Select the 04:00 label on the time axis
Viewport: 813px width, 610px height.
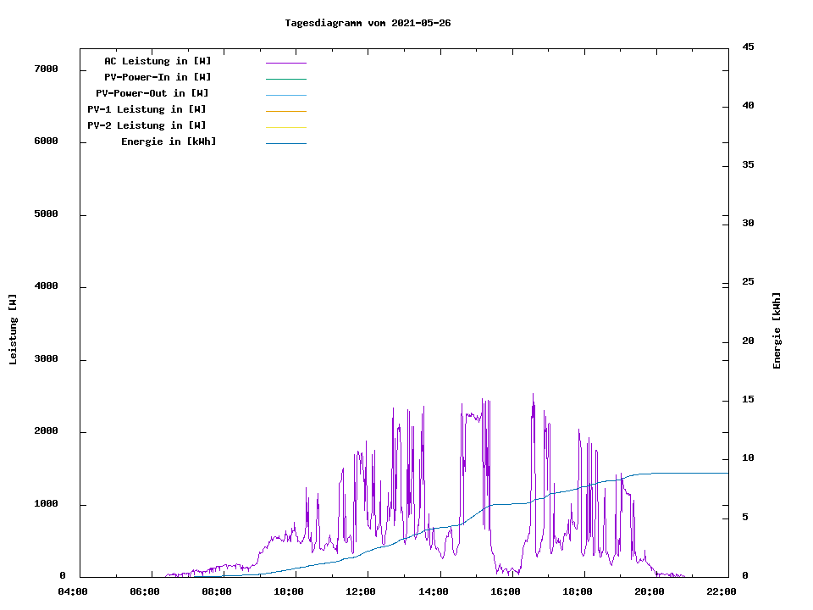73,591
